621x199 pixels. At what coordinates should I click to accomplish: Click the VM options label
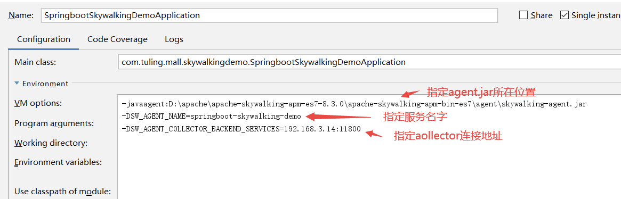point(38,104)
